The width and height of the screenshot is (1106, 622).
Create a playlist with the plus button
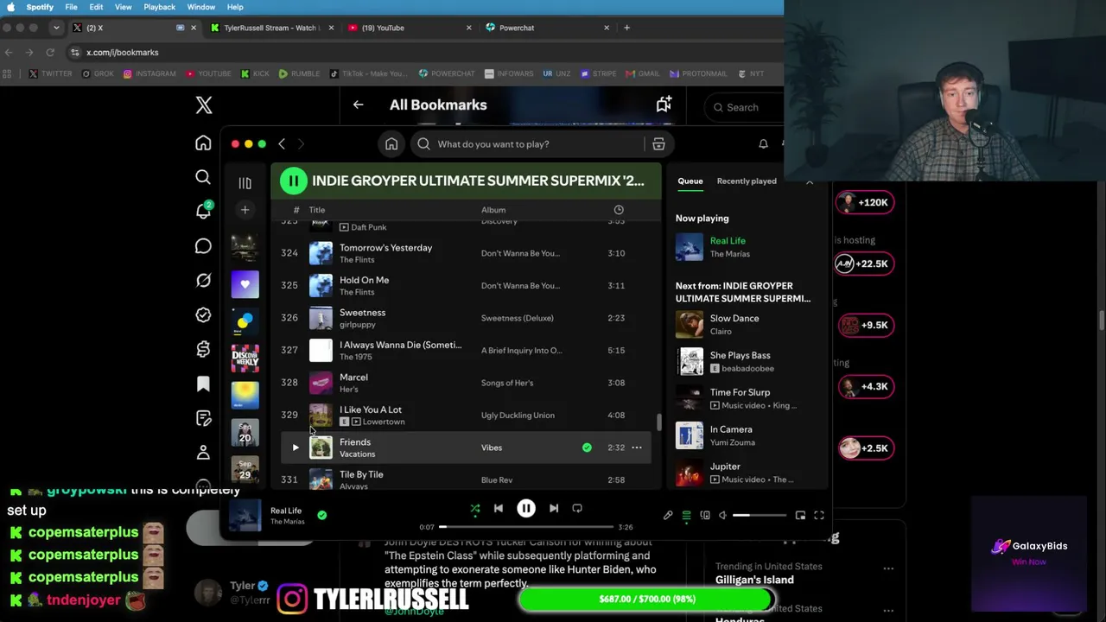(245, 210)
